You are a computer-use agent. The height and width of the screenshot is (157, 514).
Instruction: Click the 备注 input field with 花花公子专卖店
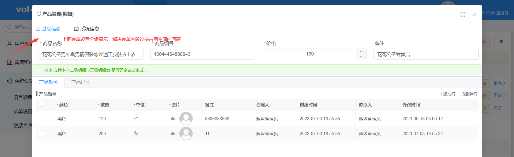tap(426, 54)
